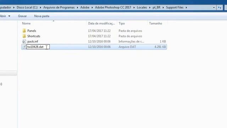The image size is (227, 128).
Task: Go to Adobe Photoshop CC 2017 breadcrumb
Action: [113, 7]
